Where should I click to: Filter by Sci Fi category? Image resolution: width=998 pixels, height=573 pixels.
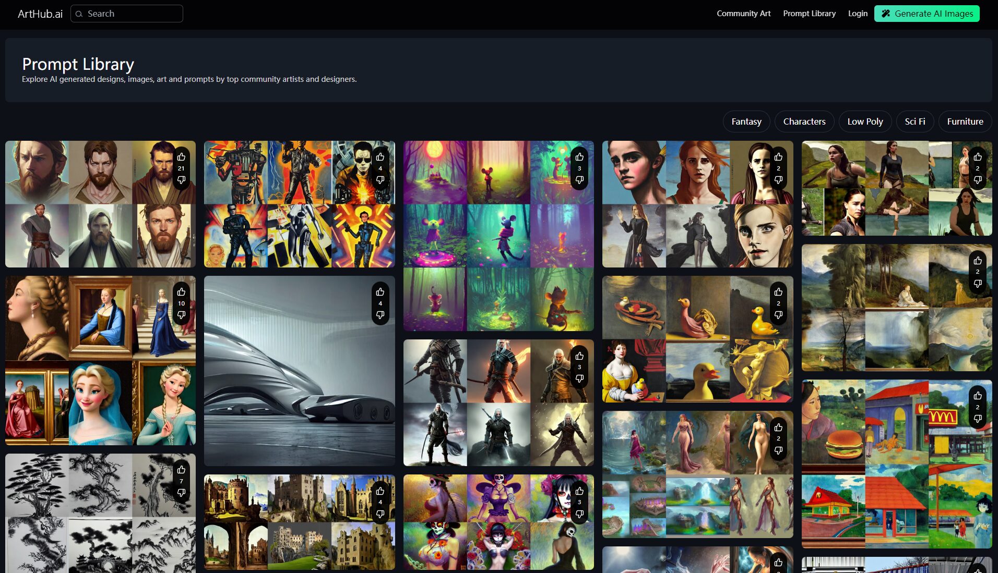pyautogui.click(x=914, y=121)
